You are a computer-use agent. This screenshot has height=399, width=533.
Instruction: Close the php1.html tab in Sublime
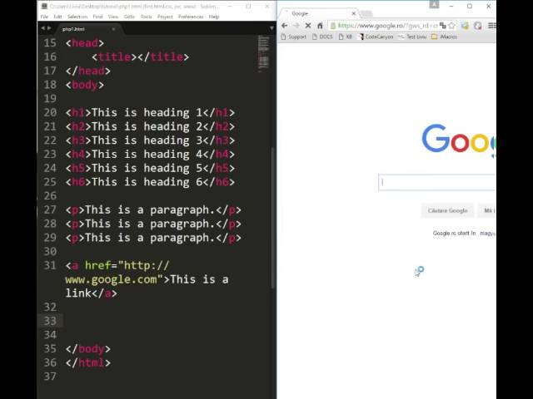tap(113, 29)
